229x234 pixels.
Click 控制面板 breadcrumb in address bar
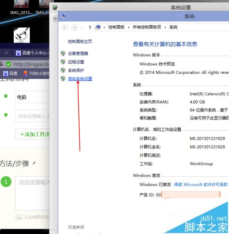(116, 27)
